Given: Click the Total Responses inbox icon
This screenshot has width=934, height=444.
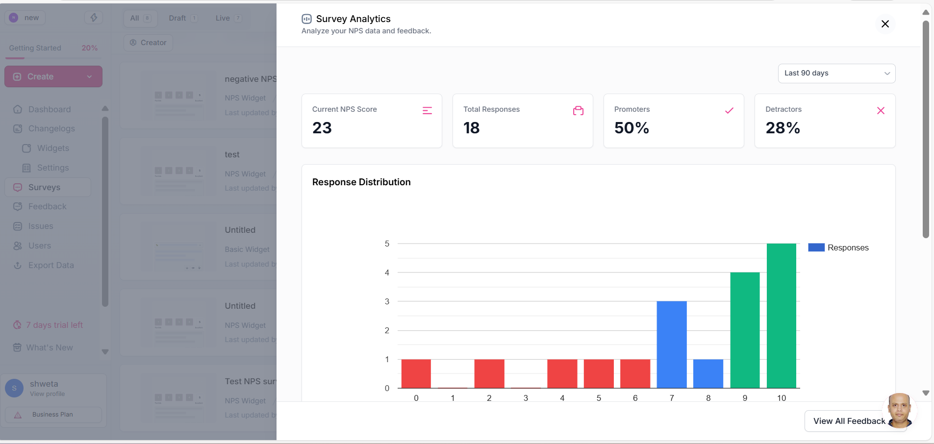Looking at the screenshot, I should (578, 111).
